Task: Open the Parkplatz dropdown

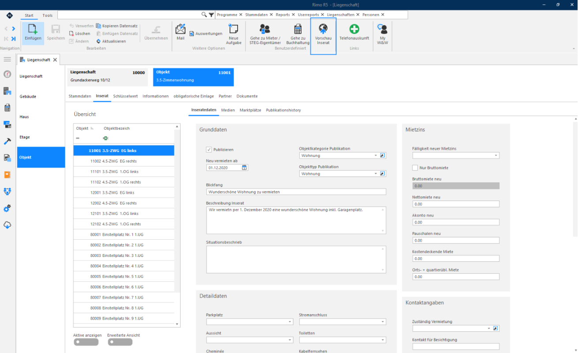Action: click(x=290, y=322)
